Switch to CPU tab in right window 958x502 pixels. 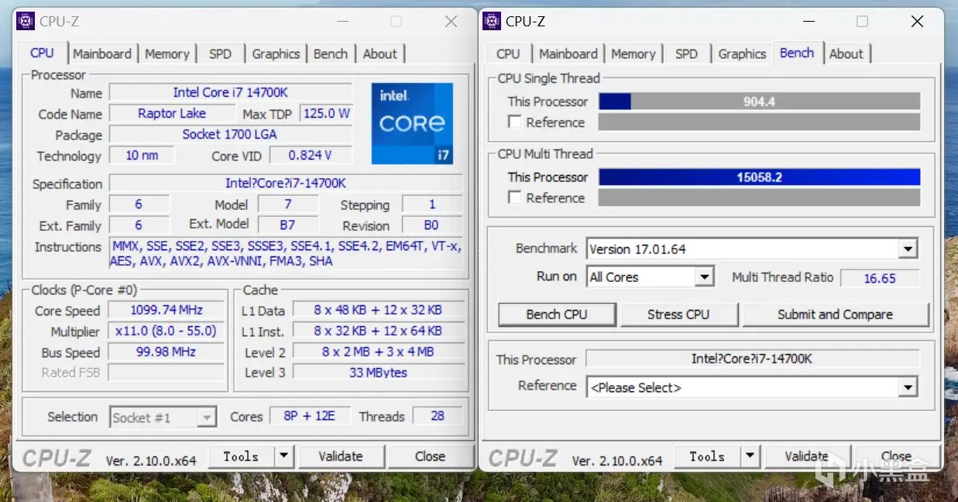pos(508,53)
